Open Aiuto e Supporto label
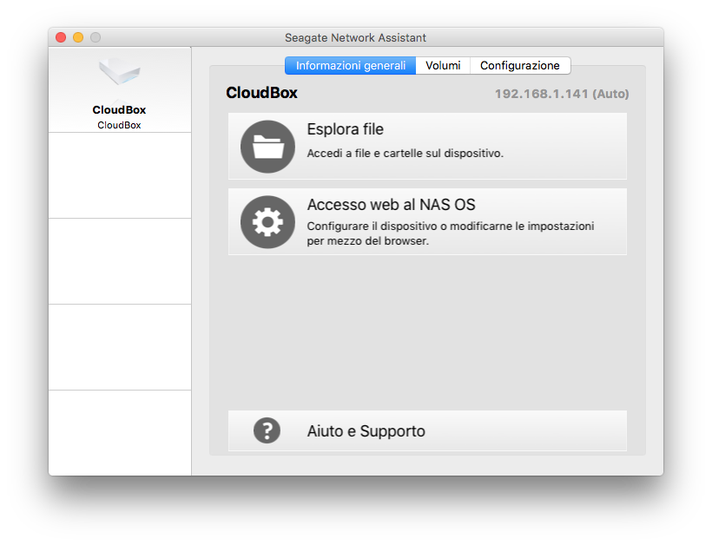This screenshot has height=545, width=712. click(x=366, y=431)
